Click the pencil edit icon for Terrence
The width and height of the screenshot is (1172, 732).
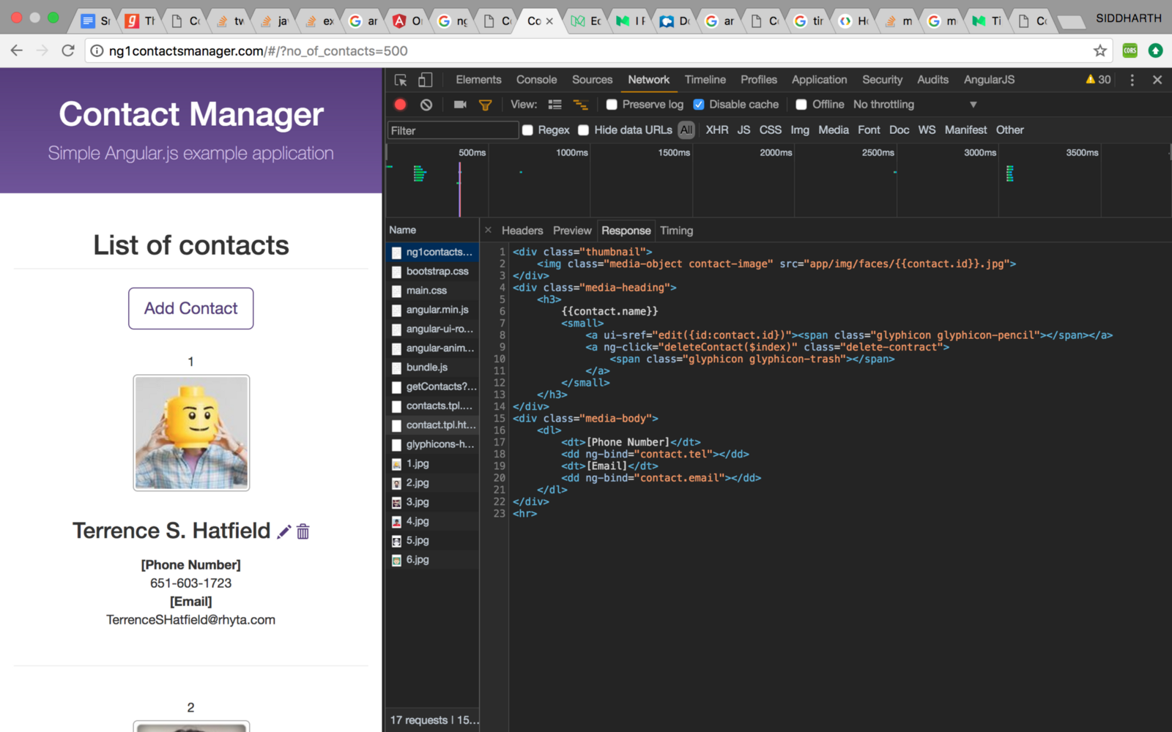click(284, 532)
